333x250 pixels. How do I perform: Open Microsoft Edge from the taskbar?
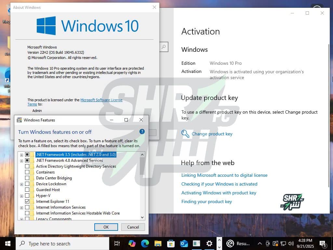pos(145,243)
